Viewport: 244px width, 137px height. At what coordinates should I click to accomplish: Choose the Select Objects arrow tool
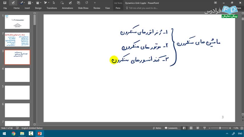pyautogui.click(x=54, y=3)
